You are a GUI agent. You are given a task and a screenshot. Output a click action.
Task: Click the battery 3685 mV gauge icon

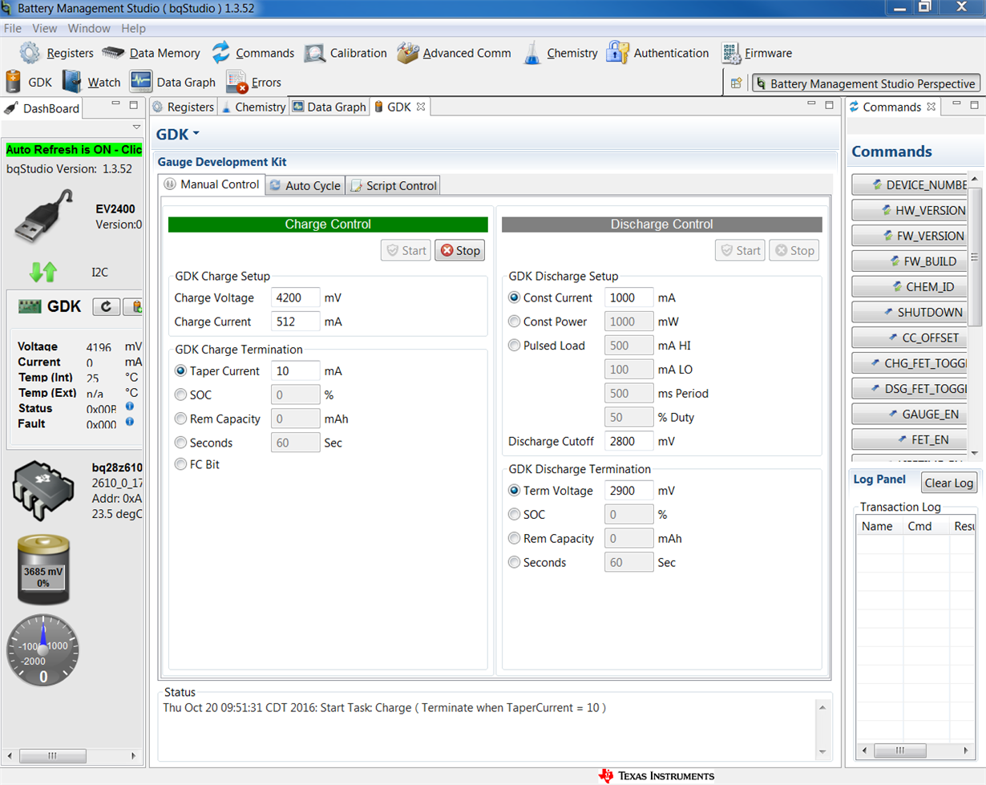point(43,572)
